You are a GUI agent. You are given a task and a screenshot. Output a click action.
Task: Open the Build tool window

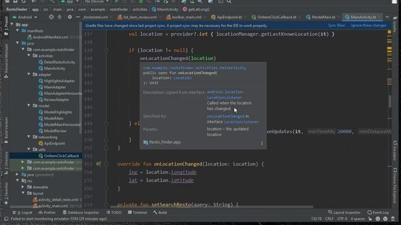[160, 212]
